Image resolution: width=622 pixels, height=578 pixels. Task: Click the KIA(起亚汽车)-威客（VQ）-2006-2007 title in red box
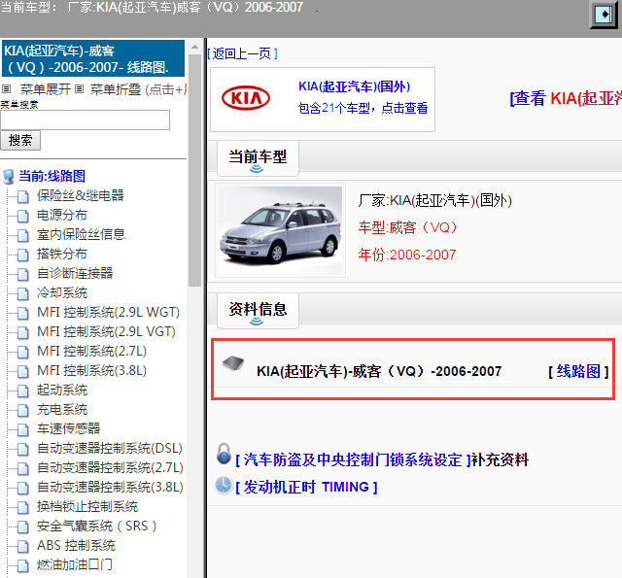[x=379, y=371]
